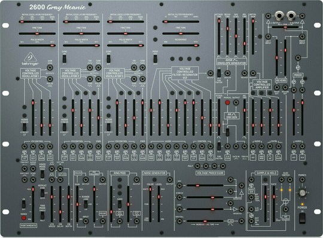
Task: Click the LEFT INPUT jack
Action: [x=268, y=36]
